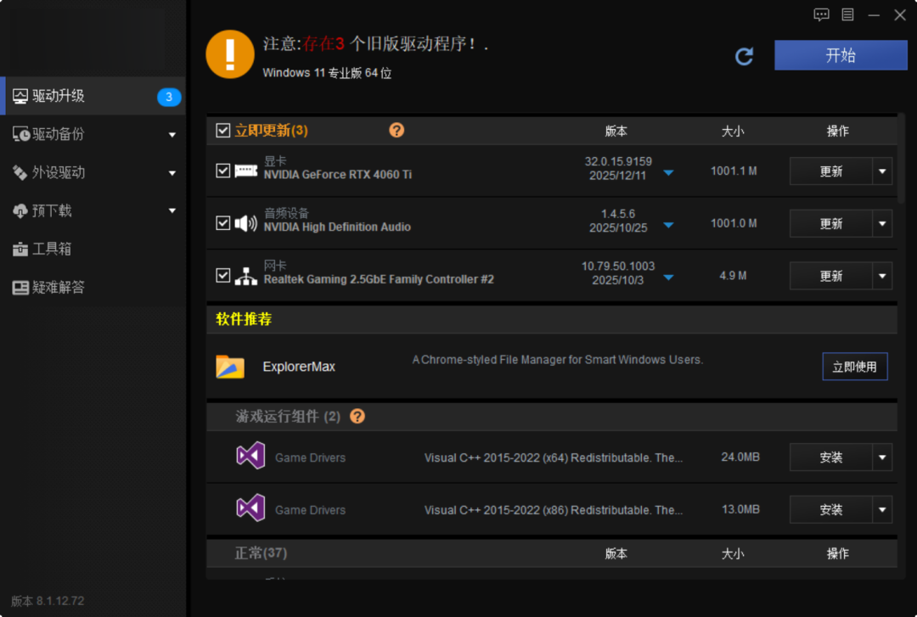Image resolution: width=917 pixels, height=617 pixels.
Task: Click the refresh scan icon
Action: (x=744, y=56)
